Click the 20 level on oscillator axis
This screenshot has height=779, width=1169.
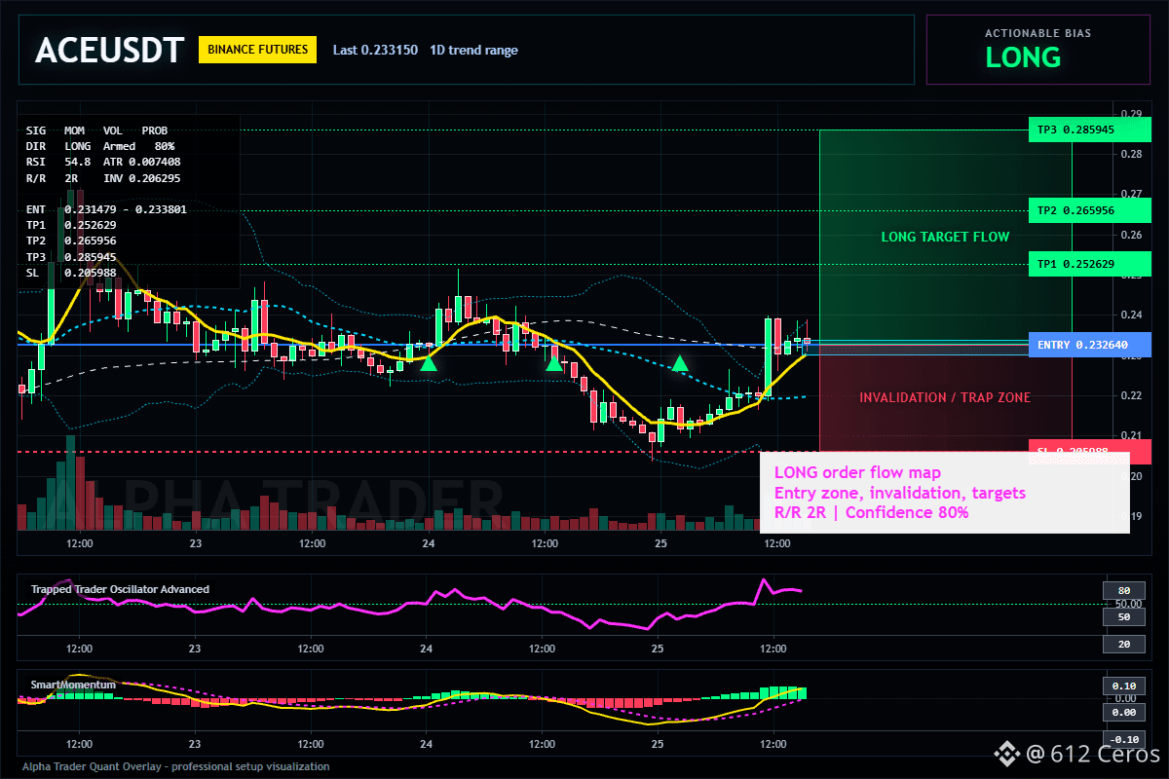[1123, 644]
